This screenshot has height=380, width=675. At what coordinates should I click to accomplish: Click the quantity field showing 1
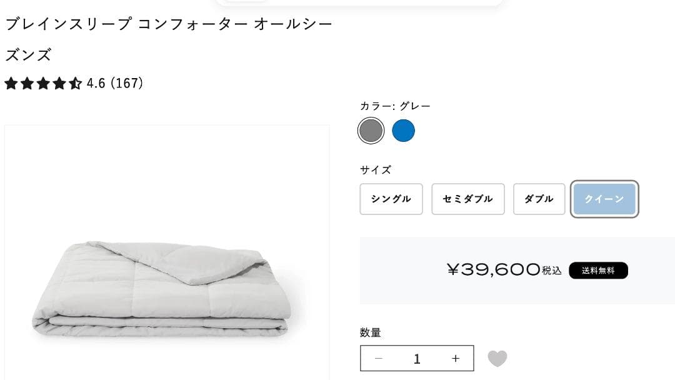tap(416, 357)
